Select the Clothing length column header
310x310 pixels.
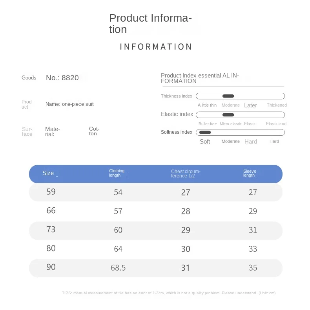pos(117,173)
